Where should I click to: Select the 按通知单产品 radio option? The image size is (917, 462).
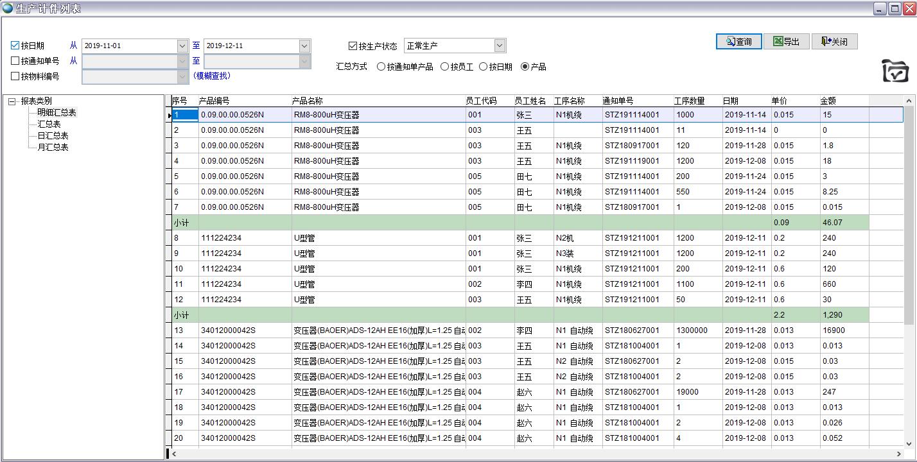point(381,67)
